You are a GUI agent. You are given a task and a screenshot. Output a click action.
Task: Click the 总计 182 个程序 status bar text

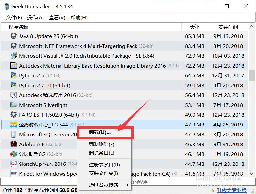[40, 190]
